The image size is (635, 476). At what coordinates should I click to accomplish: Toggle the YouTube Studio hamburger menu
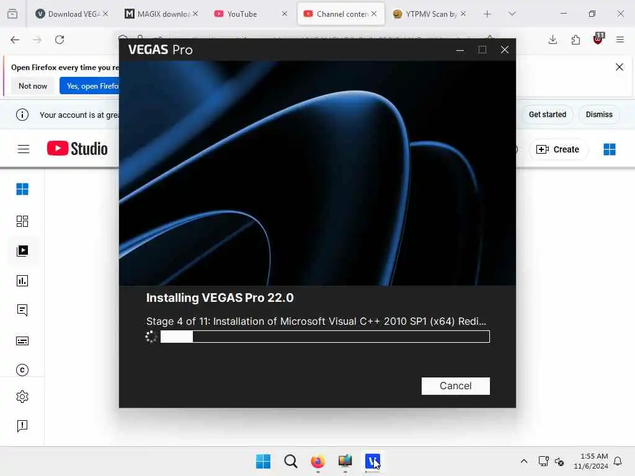(24, 149)
